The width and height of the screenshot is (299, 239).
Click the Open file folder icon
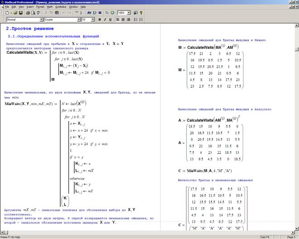[15, 13]
